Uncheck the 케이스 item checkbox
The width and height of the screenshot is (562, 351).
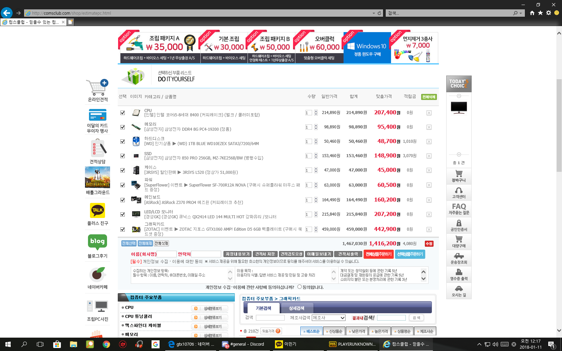(x=123, y=170)
